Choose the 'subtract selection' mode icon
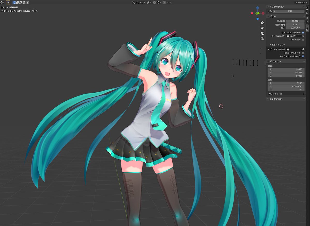This screenshot has width=310, height=226. click(x=20, y=2)
